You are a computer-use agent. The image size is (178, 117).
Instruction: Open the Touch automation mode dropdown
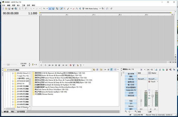pos(158,82)
